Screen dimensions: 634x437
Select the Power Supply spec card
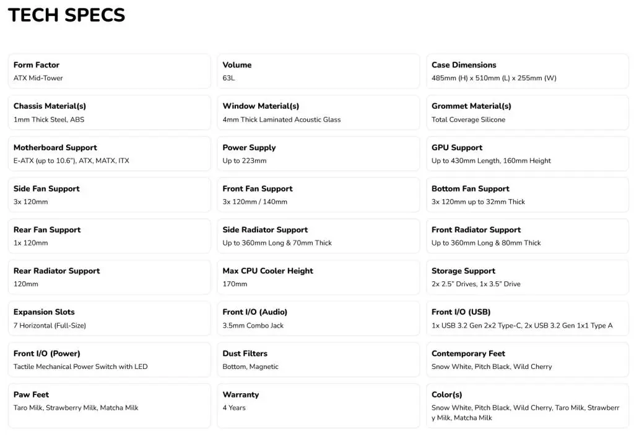tap(318, 154)
